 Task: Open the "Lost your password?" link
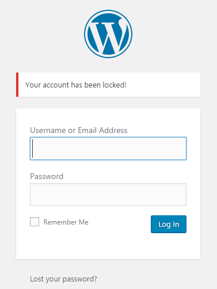pos(63,279)
